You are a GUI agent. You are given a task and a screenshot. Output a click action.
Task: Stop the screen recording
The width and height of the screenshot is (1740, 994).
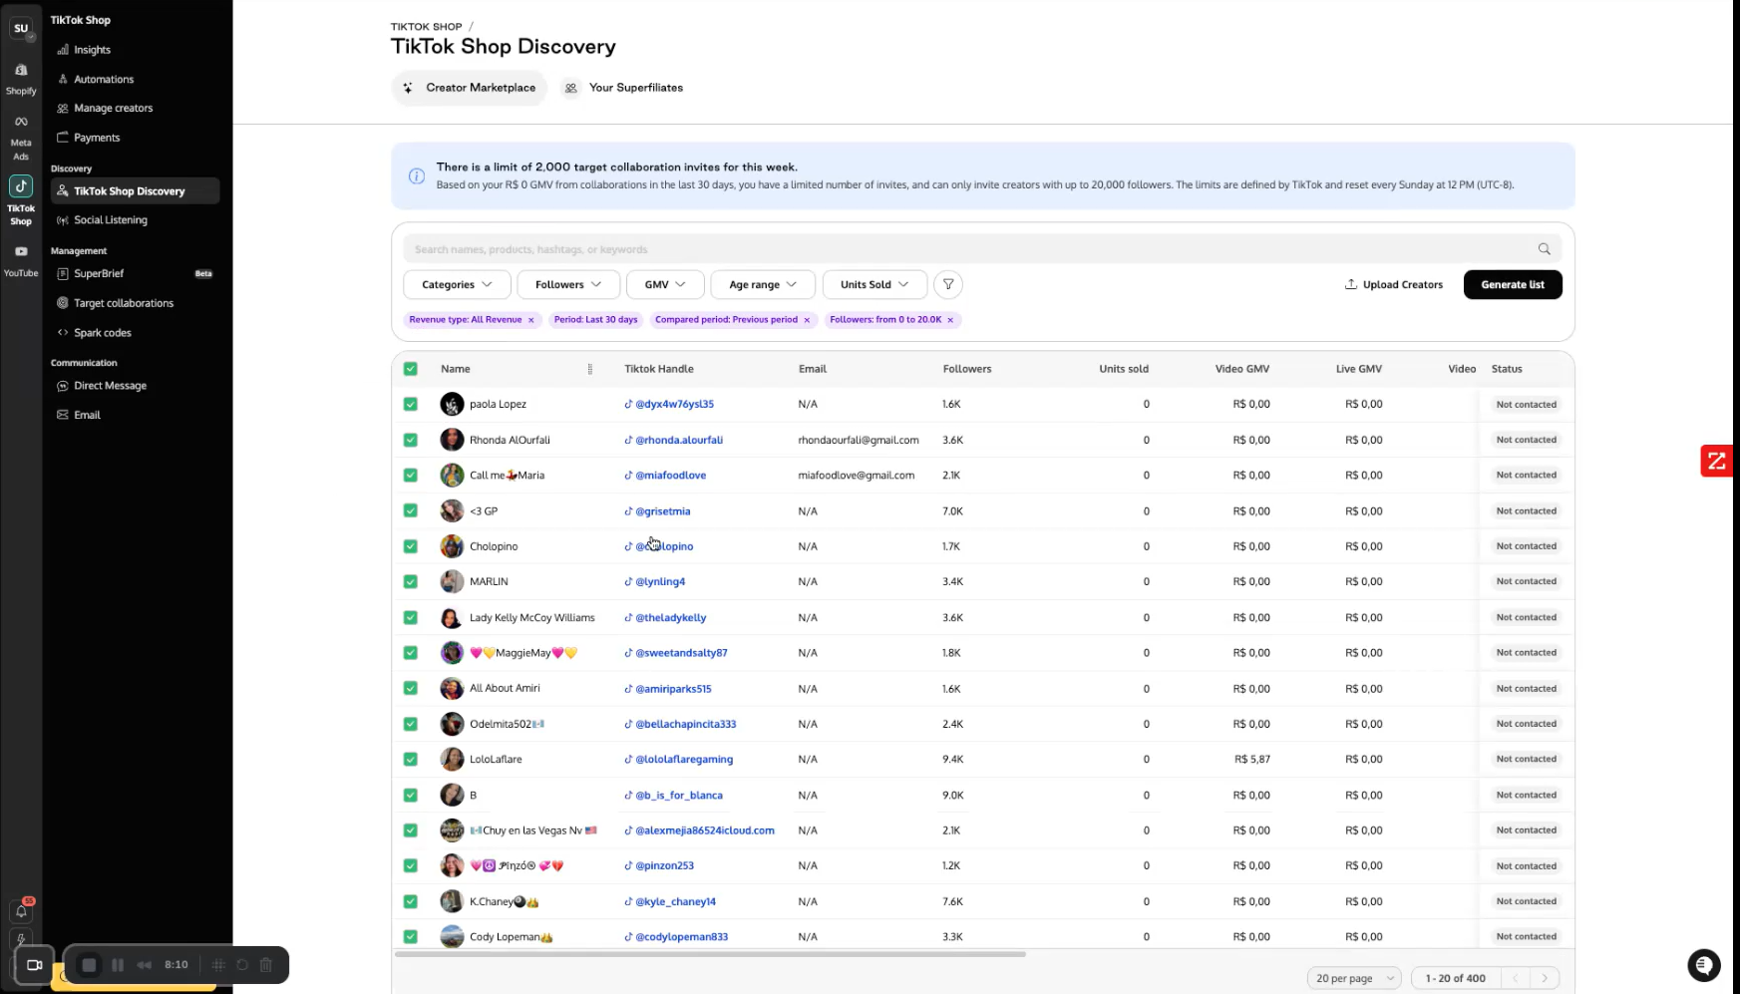(x=89, y=965)
